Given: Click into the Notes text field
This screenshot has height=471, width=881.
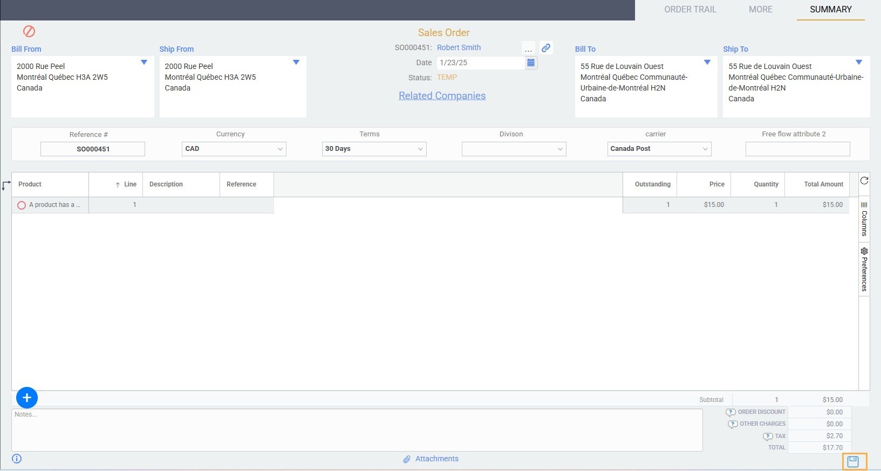Looking at the screenshot, I should pyautogui.click(x=357, y=430).
